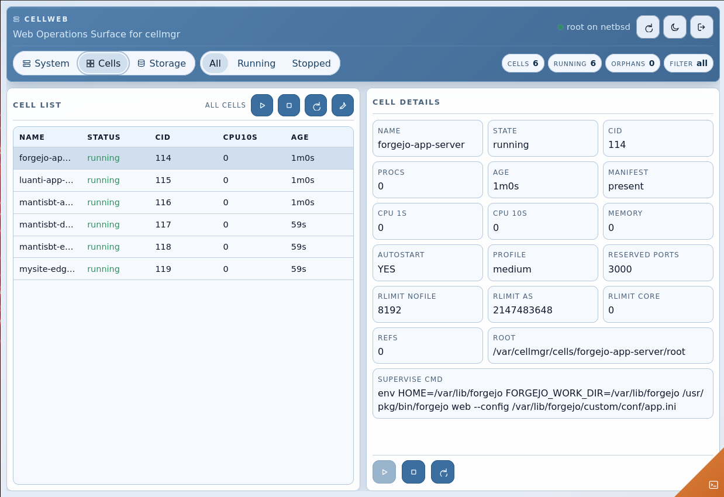Click the ORPHANS count badge
Screen dimensions: 724x497
coord(633,63)
